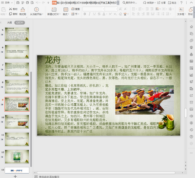Click the Cut (剪切) scissors icon
The image size is (195, 178).
point(10,9)
